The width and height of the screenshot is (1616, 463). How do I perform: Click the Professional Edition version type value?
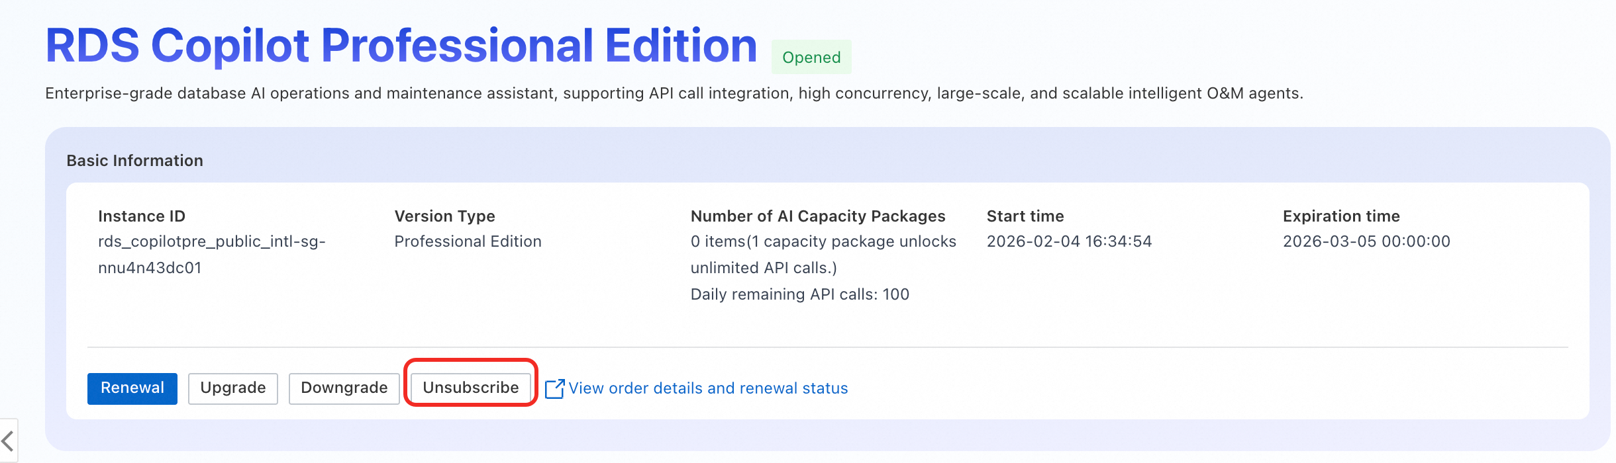468,241
